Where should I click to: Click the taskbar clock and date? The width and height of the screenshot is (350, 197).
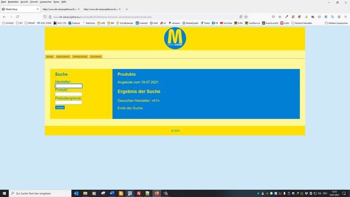(334, 193)
